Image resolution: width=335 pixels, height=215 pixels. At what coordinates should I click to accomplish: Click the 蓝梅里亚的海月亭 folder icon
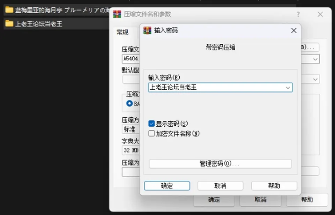(9, 10)
